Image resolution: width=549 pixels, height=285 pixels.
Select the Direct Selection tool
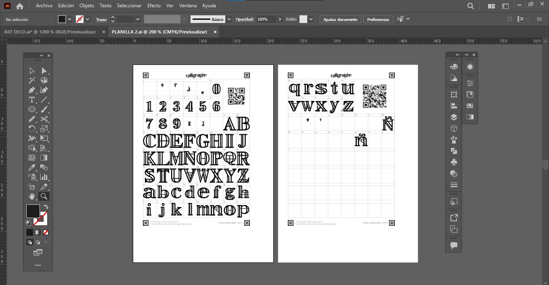(x=44, y=71)
